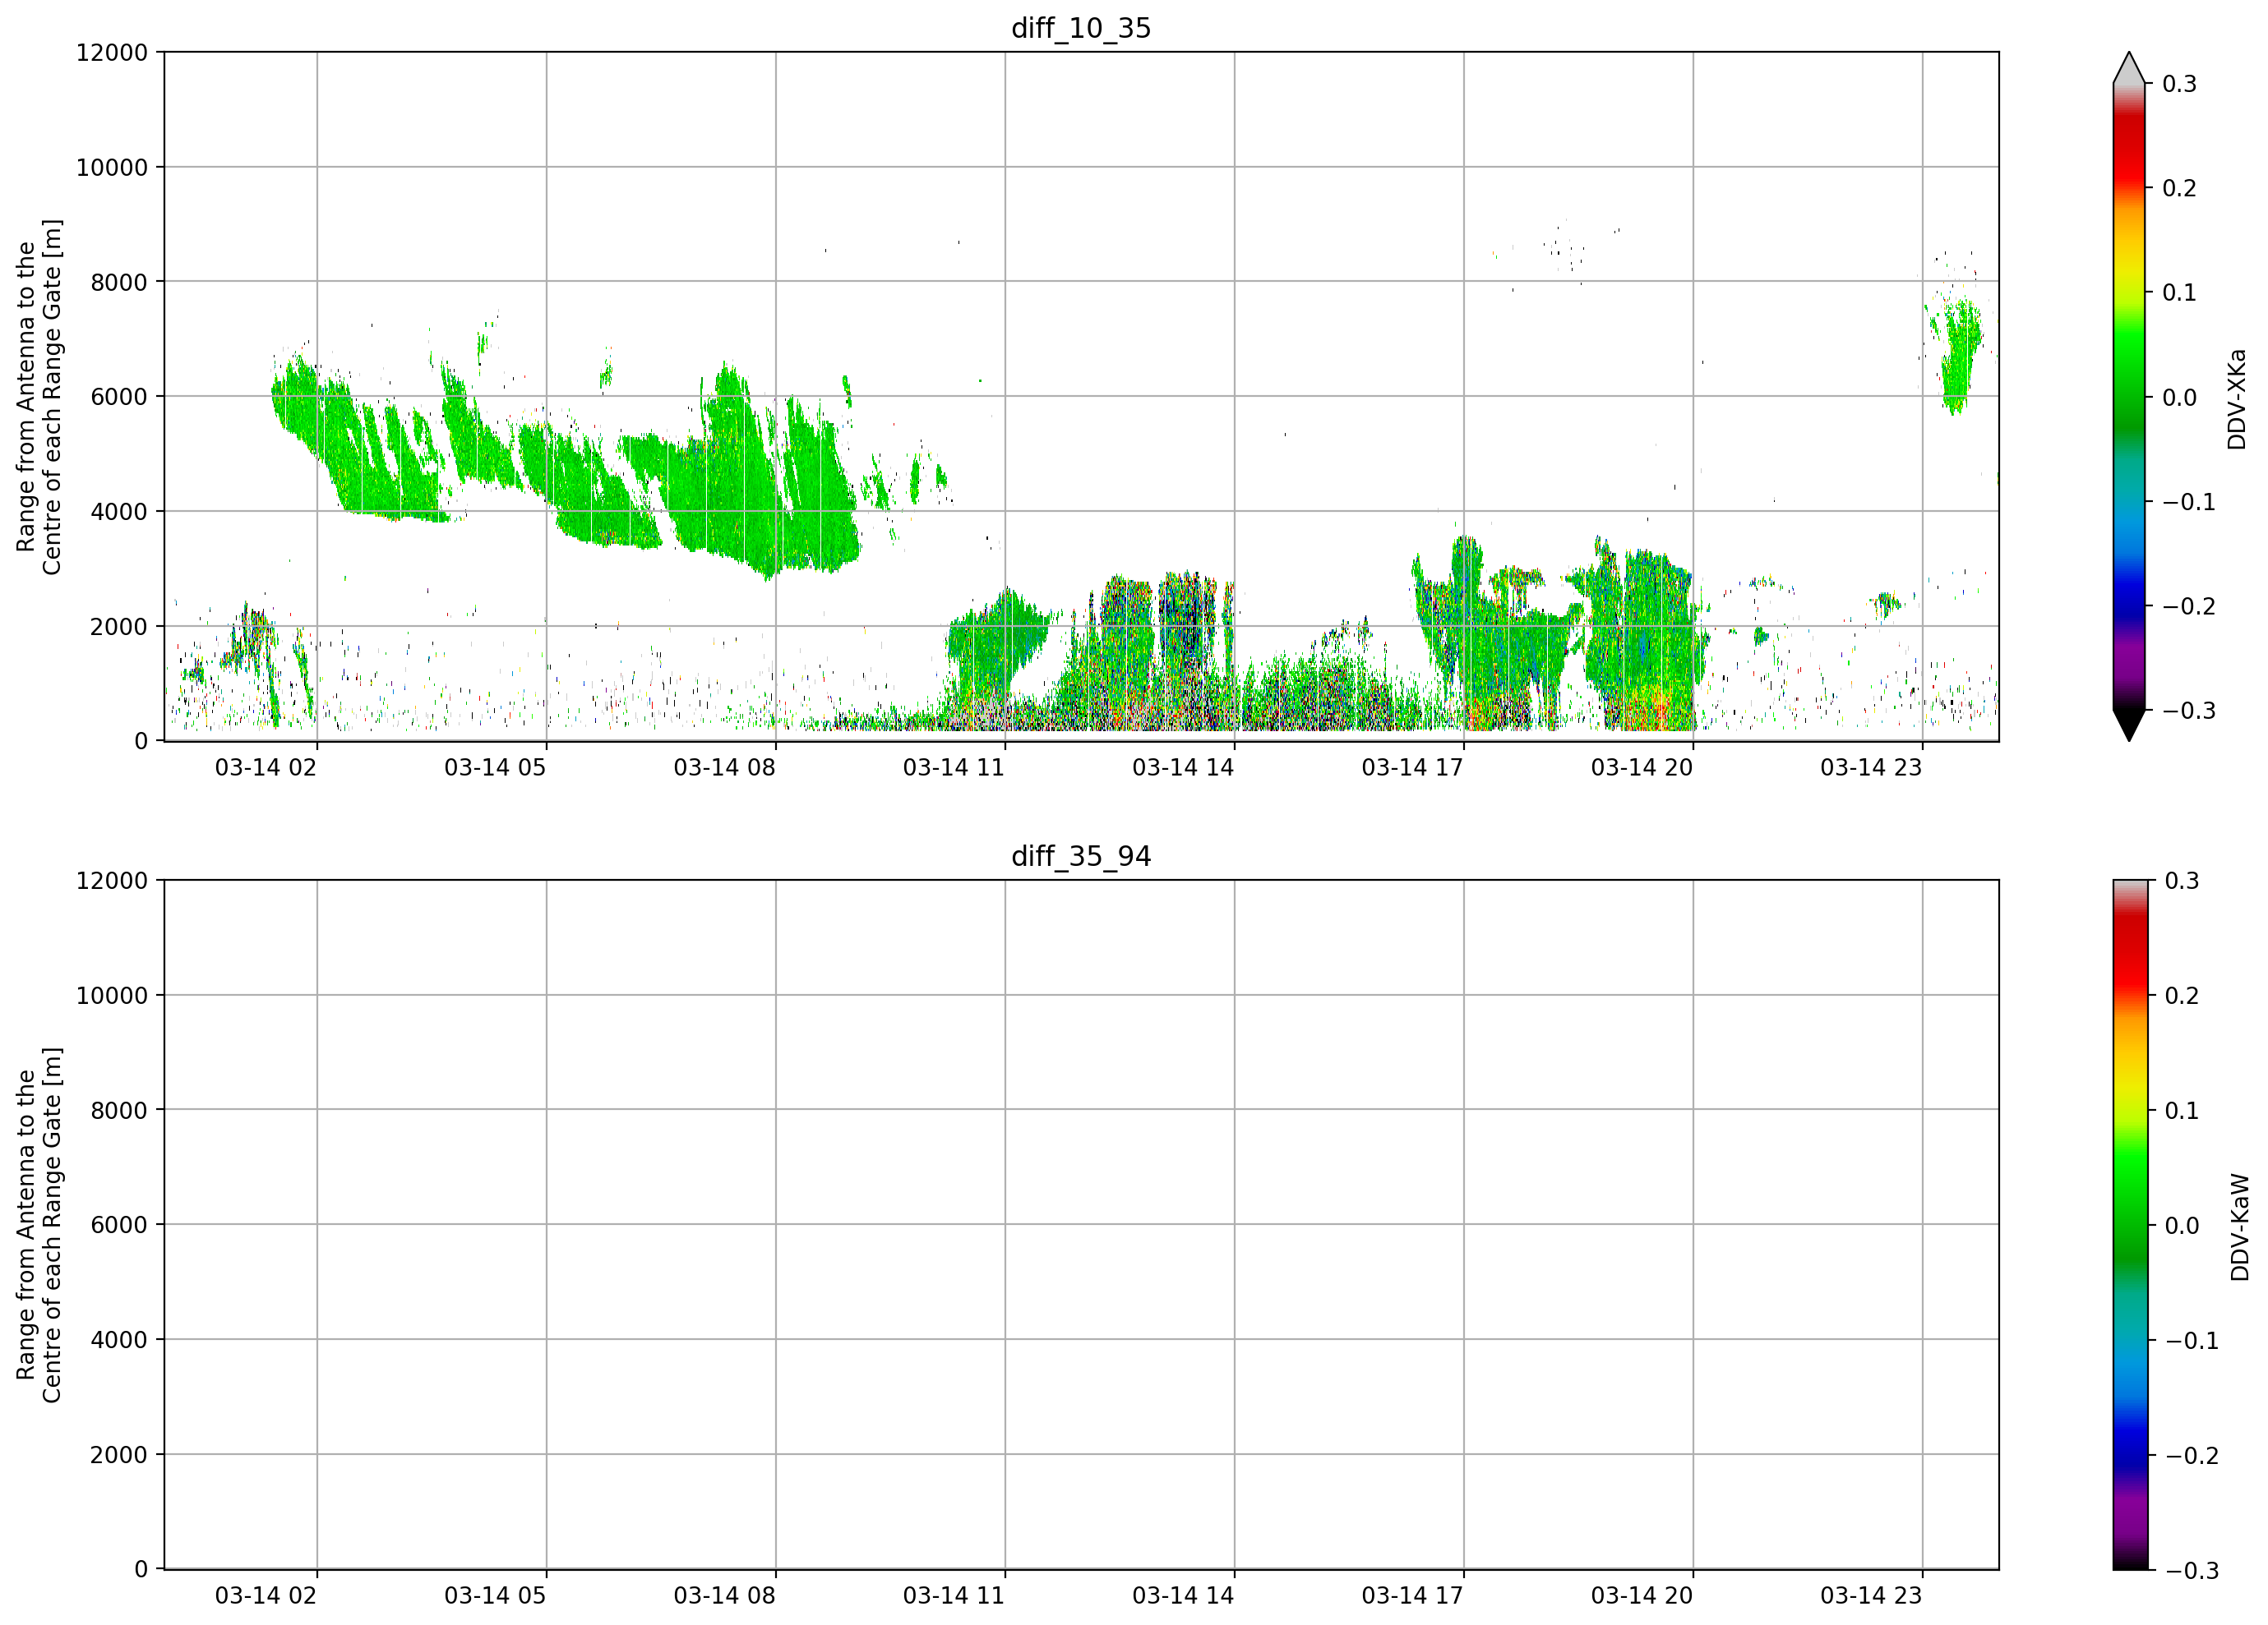
Task: Select the −0.3 tick on DDV-KaW colorbar
Action: click(2191, 1570)
